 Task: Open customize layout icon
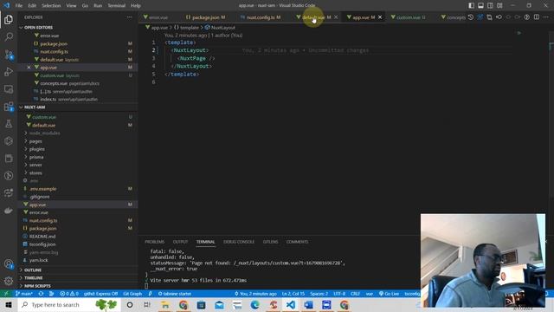pos(499,5)
